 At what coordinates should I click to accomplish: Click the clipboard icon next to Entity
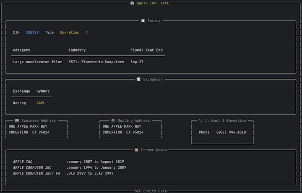pos(143,21)
